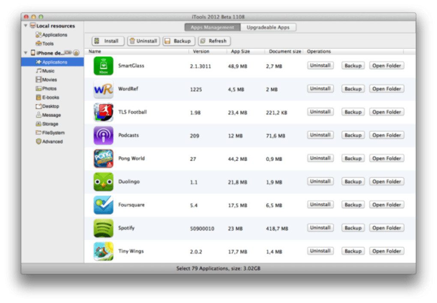Screen dimensions: 437x303
Task: Open Folder for Spotify
Action: coord(386,228)
